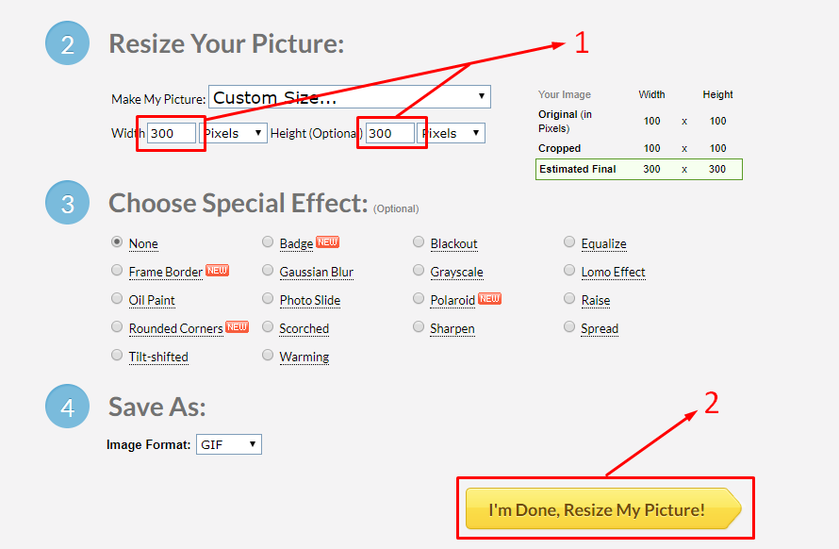Click the step 3 circle icon
The width and height of the screenshot is (839, 549).
tap(67, 203)
